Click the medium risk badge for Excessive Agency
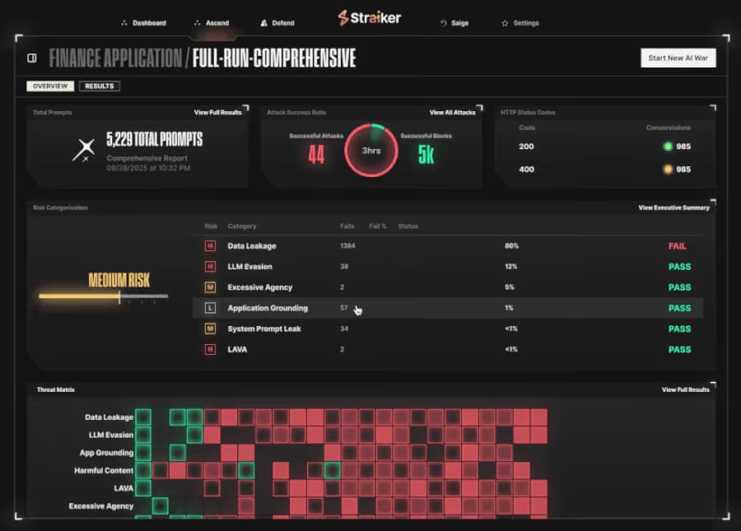The image size is (741, 531). [x=210, y=287]
